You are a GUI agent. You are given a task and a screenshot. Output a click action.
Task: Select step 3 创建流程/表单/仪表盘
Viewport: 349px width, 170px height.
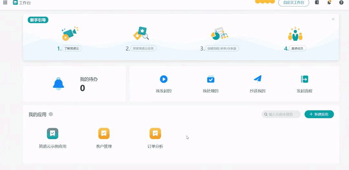pyautogui.click(x=222, y=49)
